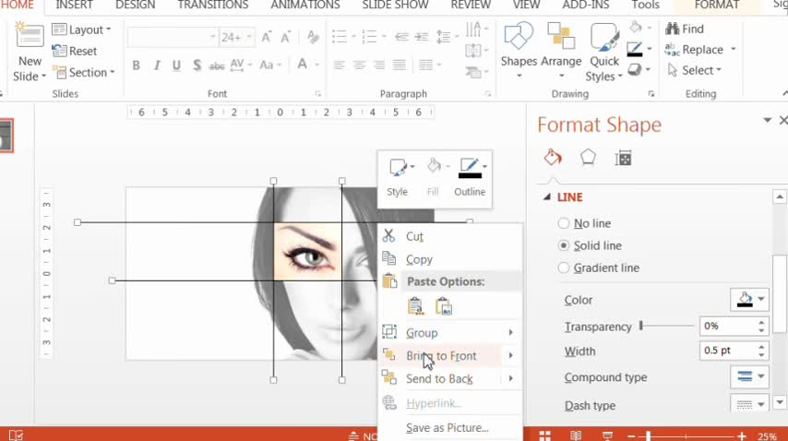Switch to the DESIGN ribbon tab
The height and width of the screenshot is (441, 788).
(136, 5)
